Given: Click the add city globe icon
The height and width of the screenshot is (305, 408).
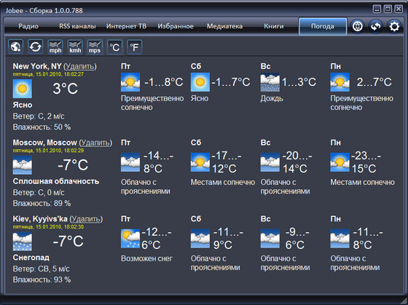Looking at the screenshot, I should tap(15, 47).
